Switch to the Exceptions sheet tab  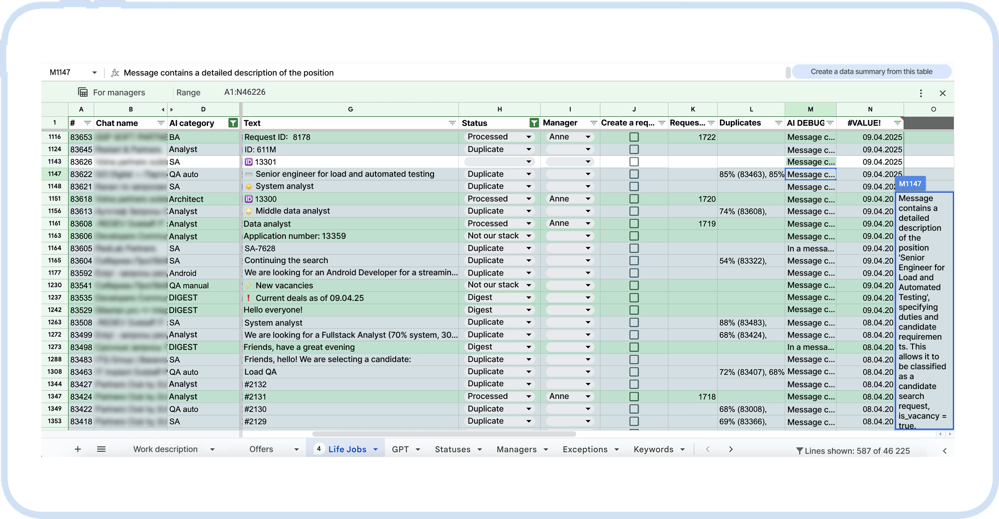[585, 449]
